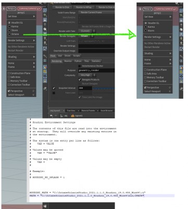Click the lopnet1 node icon in the path bar
Image resolution: width=188 pixels, height=209 pixels.
(x=73, y=115)
